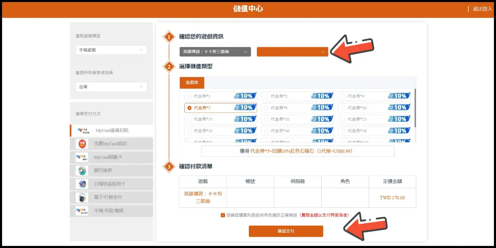
Task: Click the 10% badge on 代金券*35
Action: [246, 131]
